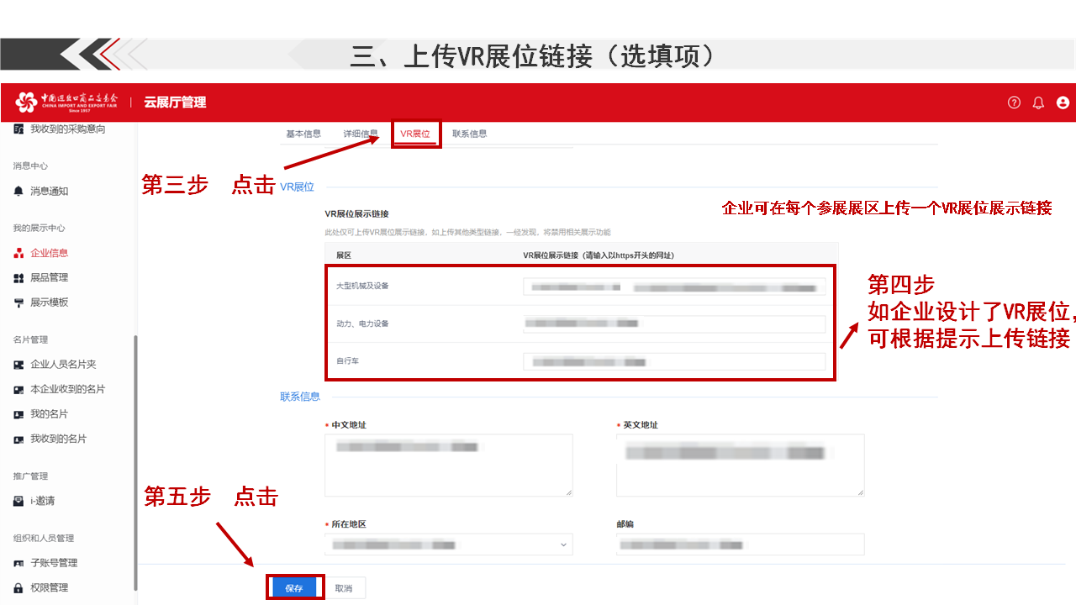
Task: Click the user avatar icon top right
Action: [x=1063, y=102]
